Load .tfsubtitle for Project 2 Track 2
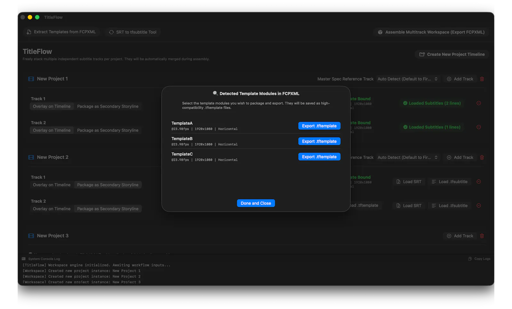 (450, 205)
